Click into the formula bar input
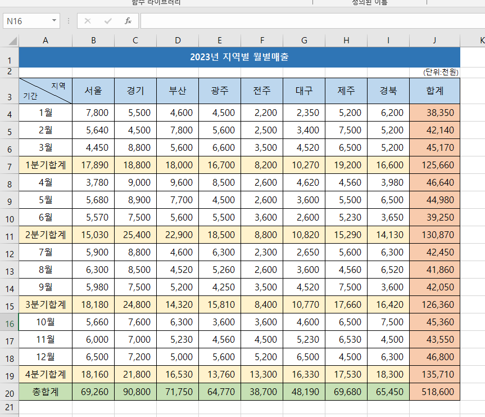 (x=312, y=21)
